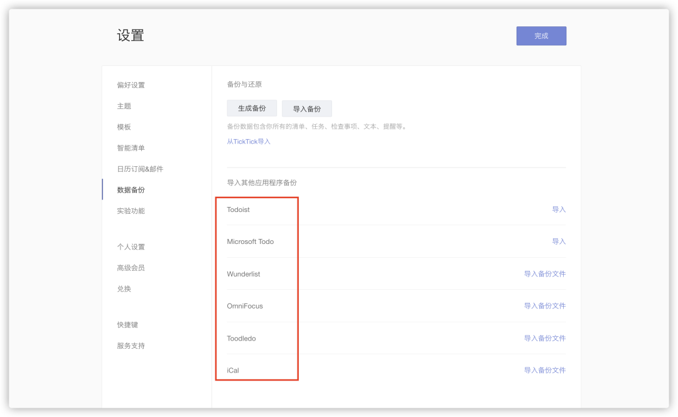Open 日历订阅&邮件 settings

[140, 169]
